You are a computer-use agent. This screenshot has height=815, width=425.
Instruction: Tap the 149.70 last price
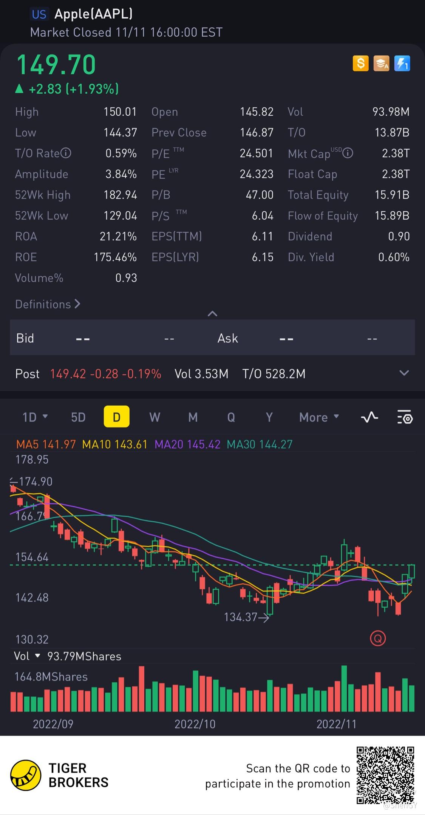coord(56,64)
